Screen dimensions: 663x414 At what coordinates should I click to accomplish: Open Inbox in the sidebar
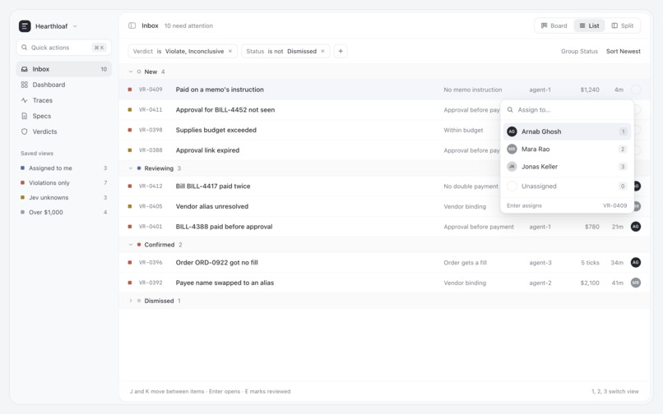64,69
